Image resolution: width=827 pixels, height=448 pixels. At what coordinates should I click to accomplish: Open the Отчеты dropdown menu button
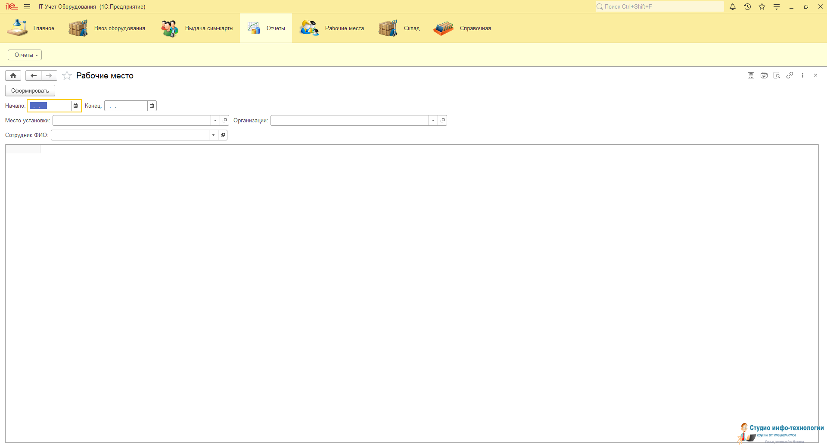point(25,55)
